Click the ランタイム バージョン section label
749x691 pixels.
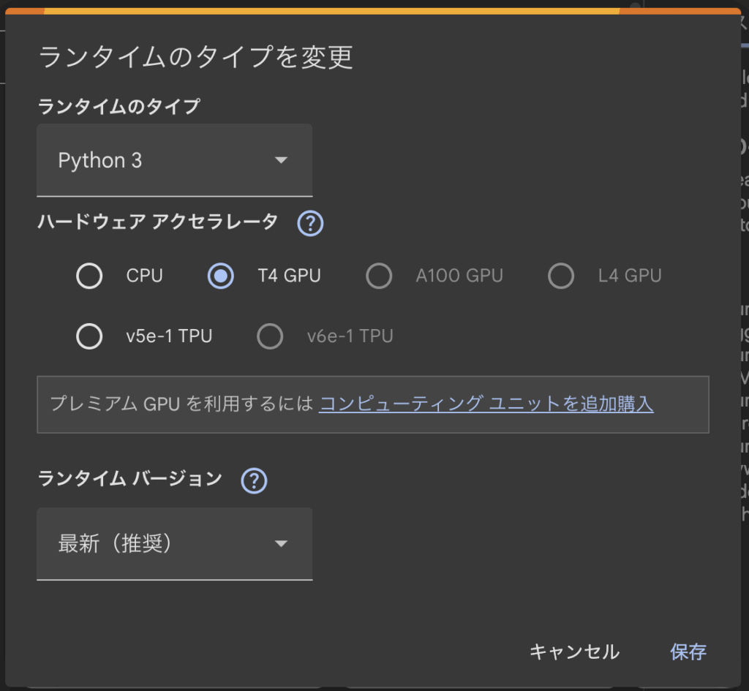tap(129, 479)
